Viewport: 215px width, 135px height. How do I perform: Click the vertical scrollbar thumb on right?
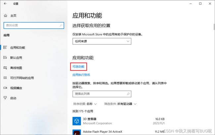pyautogui.click(x=214, y=27)
